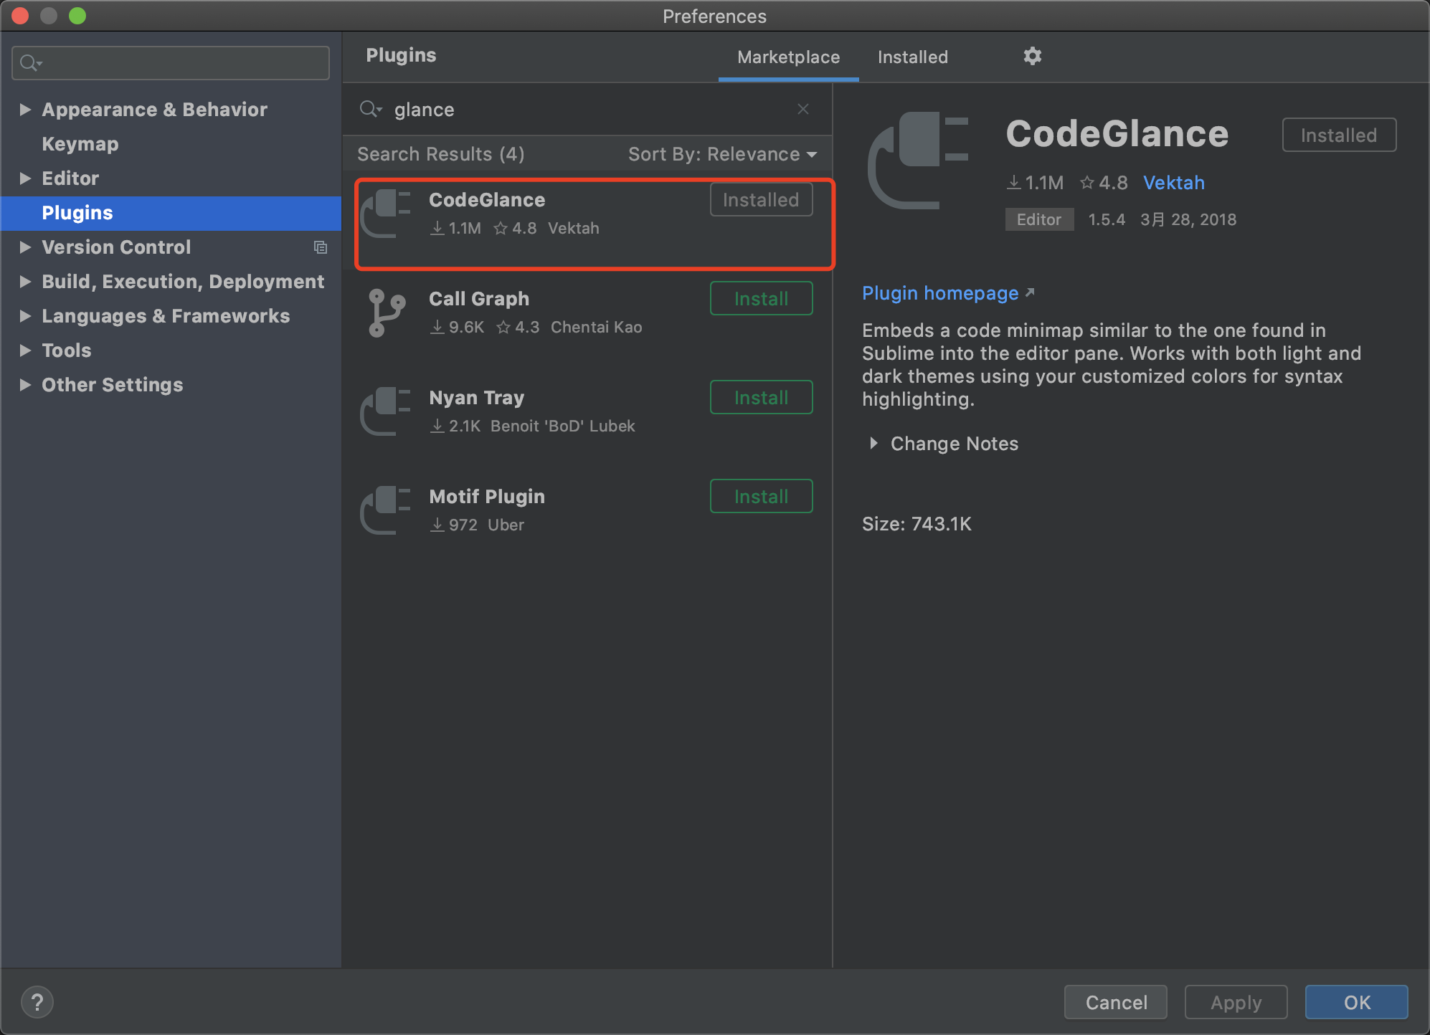Screen dimensions: 1430x1035
Task: Clear the glance search with X icon
Action: point(802,109)
